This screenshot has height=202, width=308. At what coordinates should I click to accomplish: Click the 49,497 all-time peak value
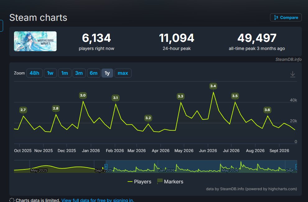point(257,38)
